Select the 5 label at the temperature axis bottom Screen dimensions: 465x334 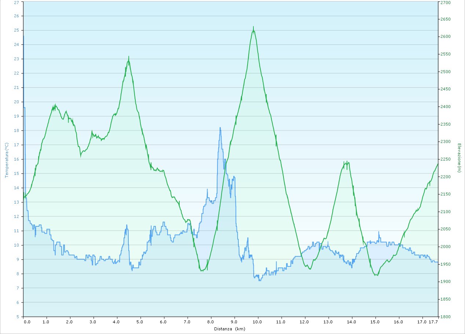coord(17,316)
